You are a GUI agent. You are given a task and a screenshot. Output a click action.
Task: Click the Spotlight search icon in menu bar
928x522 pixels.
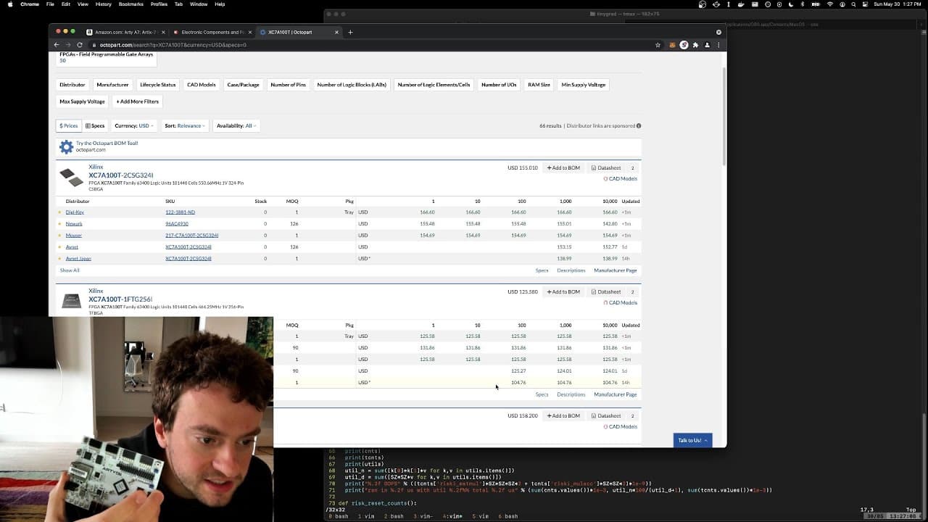[854, 4]
